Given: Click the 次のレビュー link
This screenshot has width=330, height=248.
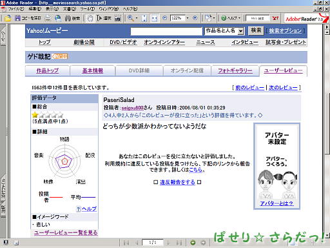Looking at the screenshot, I should (x=283, y=88).
